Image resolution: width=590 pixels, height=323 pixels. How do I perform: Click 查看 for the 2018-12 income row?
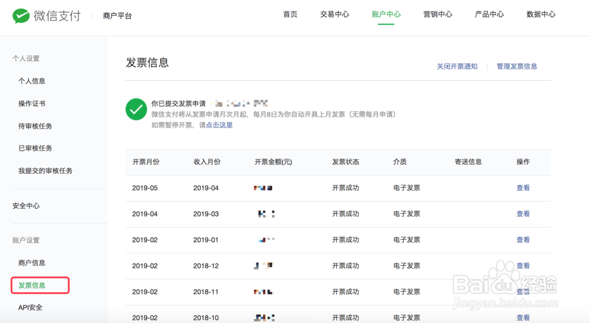(x=523, y=265)
